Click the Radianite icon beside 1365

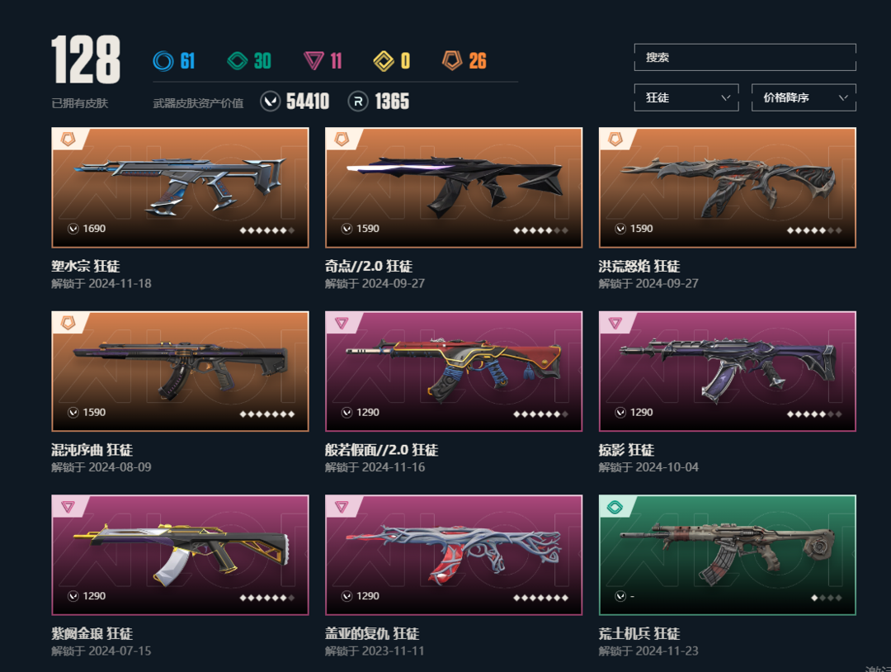[358, 102]
